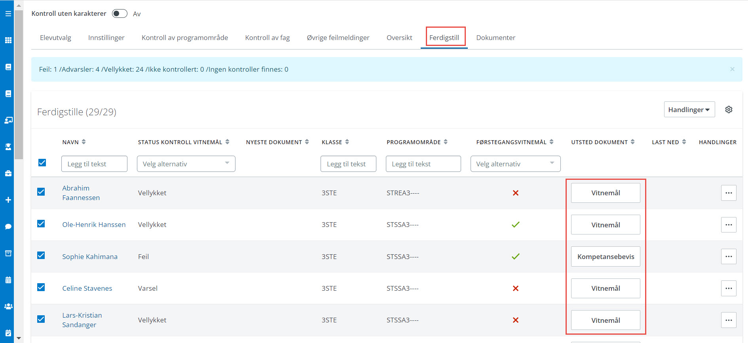Uncheck Lars-Kristian Sandanger row checkbox
Viewport: 748px width, 343px height.
[41, 319]
